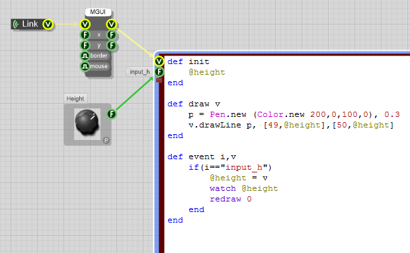Click the MGUI top-right V output connector
The height and width of the screenshot is (253, 410).
point(111,24)
